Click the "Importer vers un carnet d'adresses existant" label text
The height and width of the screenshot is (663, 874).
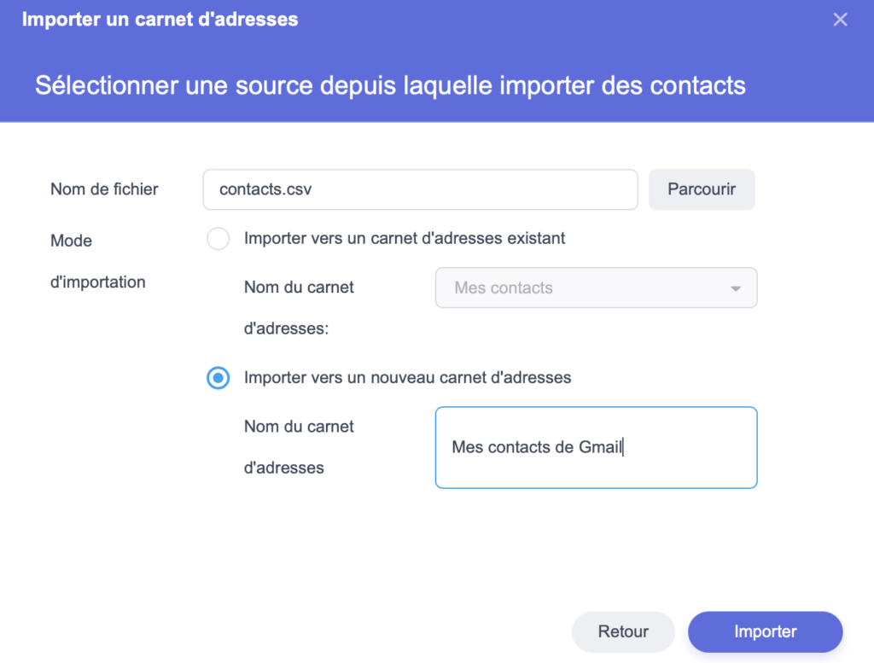coord(405,239)
